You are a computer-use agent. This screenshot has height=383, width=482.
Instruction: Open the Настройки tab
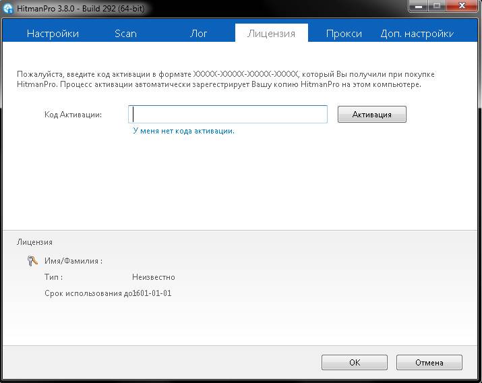(53, 33)
